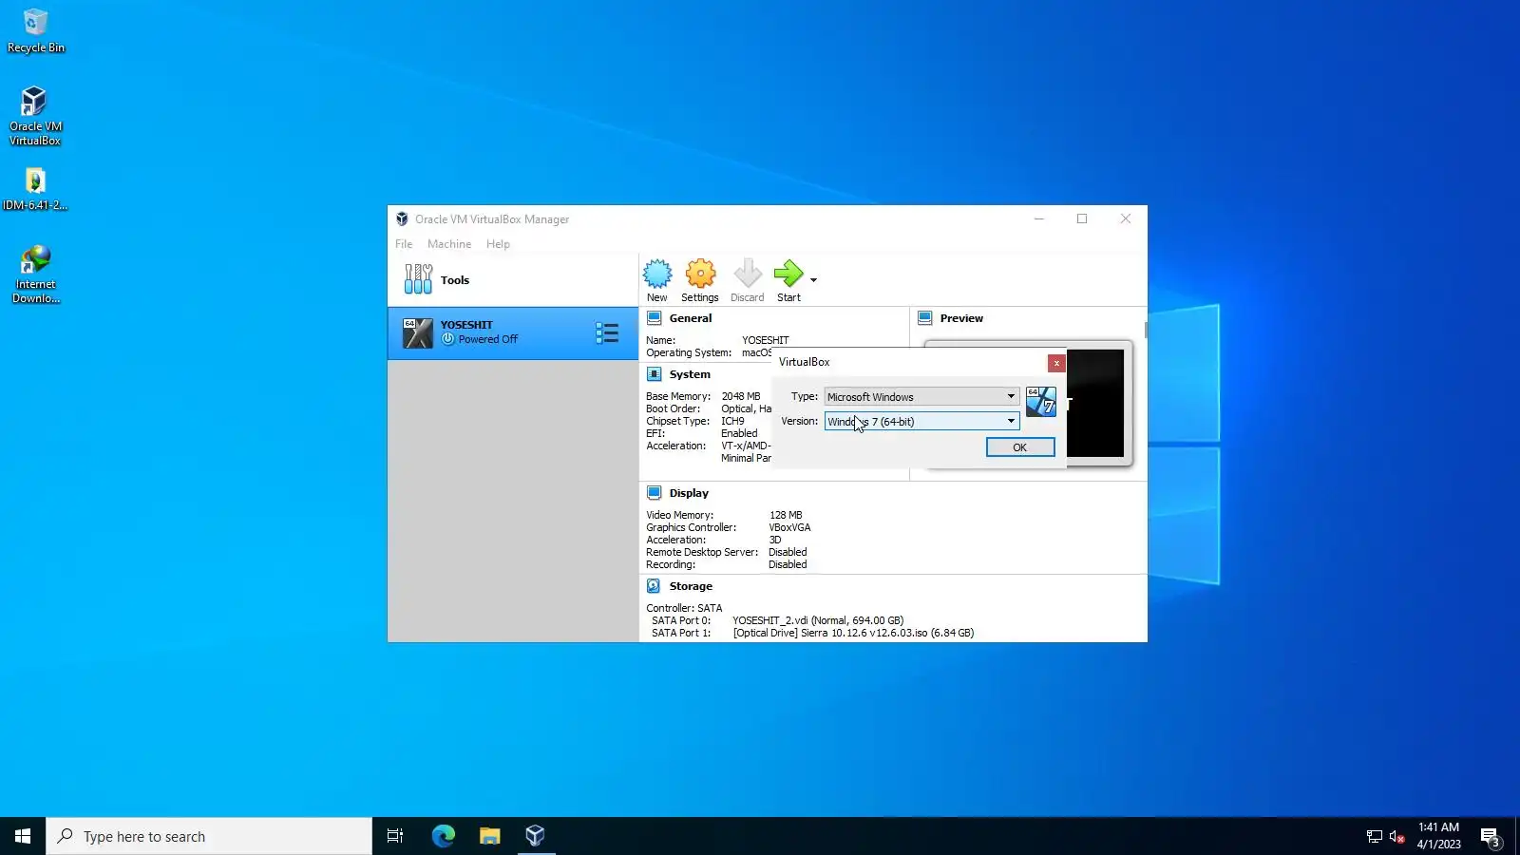Maximize the VirtualBox Manager window

coord(1082,219)
